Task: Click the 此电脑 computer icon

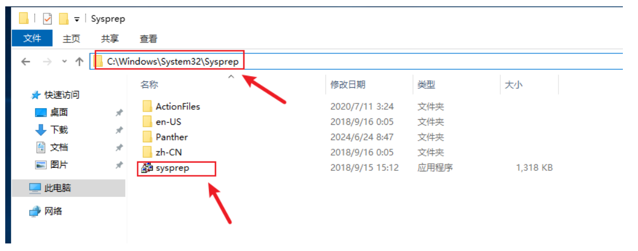Action: [36, 188]
